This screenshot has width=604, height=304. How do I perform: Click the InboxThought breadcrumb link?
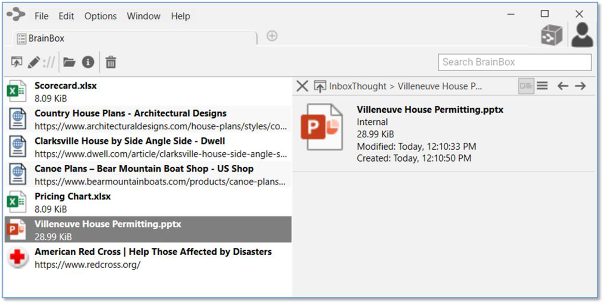tap(358, 86)
